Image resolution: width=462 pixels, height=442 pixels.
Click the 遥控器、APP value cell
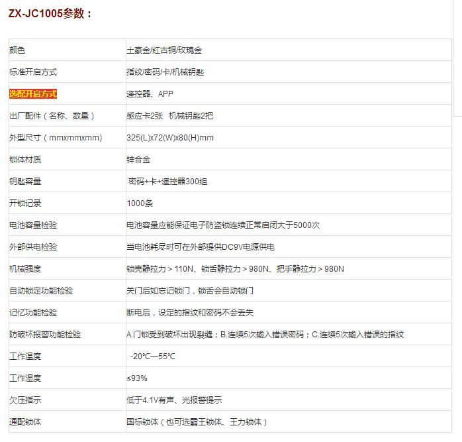150,94
